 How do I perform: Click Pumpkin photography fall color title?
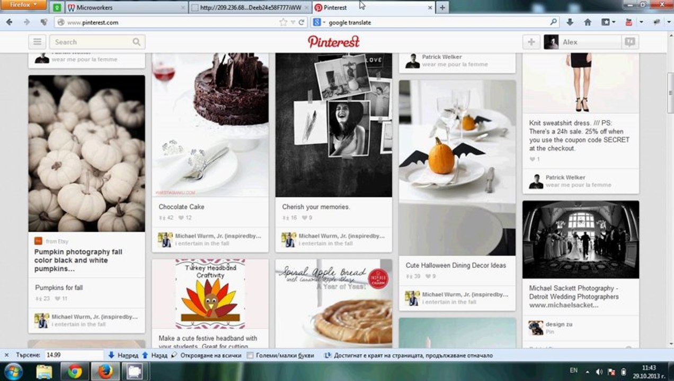coord(78,260)
